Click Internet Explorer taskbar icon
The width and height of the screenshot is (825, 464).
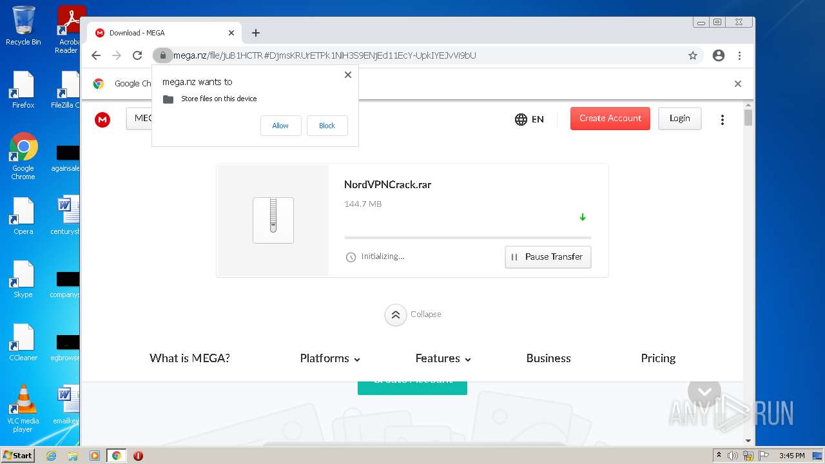(51, 456)
